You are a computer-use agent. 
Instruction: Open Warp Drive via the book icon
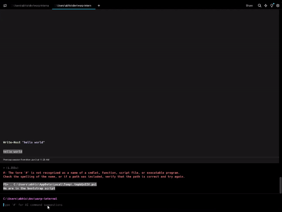click(x=4, y=5)
